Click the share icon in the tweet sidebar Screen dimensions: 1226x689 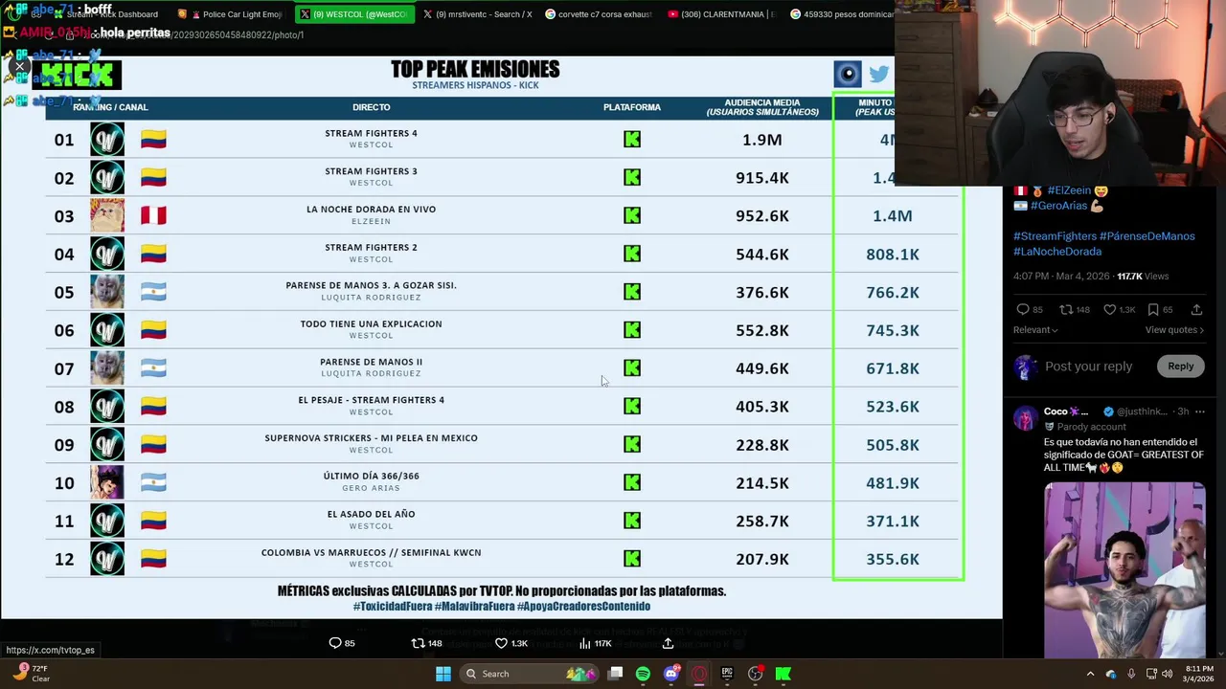[1196, 310]
